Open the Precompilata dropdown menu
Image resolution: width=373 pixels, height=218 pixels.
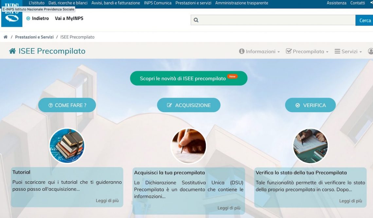[307, 51]
